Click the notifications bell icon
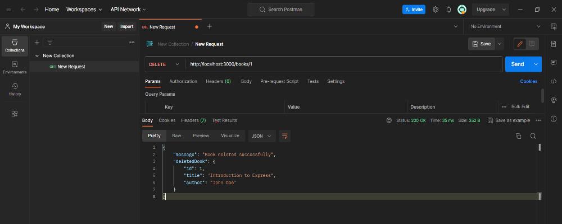The width and height of the screenshot is (562, 224). tap(448, 10)
